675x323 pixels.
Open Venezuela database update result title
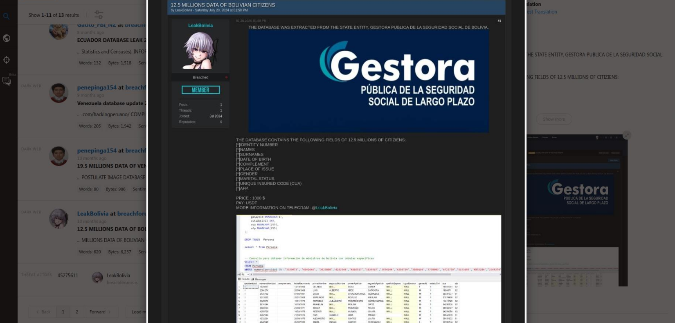click(x=112, y=103)
